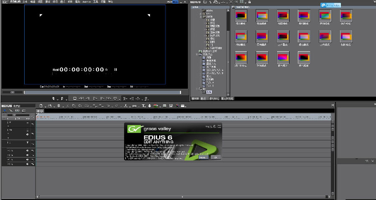This screenshot has height=200, width=376.
Task: Click the New Sequence icon in timeline toolbar
Action: (41, 106)
